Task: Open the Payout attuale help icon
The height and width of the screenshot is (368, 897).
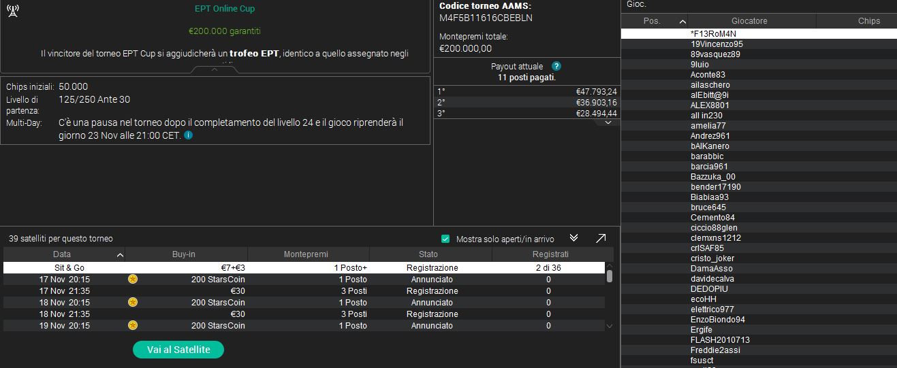Action: pos(556,66)
